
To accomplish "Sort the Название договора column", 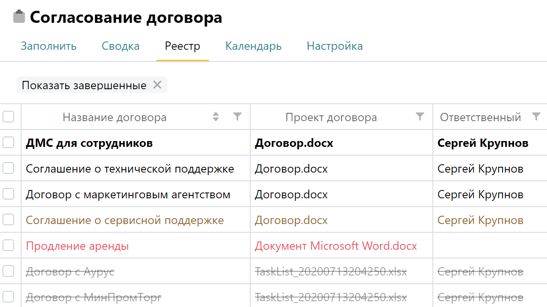I will coord(216,117).
